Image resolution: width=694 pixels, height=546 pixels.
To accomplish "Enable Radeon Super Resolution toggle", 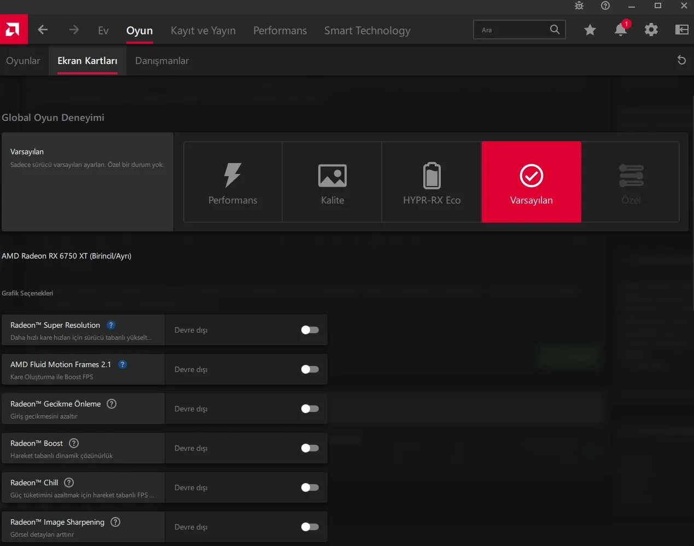I will (310, 330).
